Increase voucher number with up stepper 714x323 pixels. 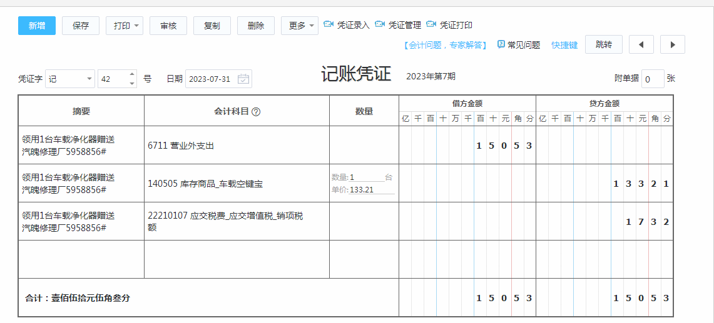(132, 75)
